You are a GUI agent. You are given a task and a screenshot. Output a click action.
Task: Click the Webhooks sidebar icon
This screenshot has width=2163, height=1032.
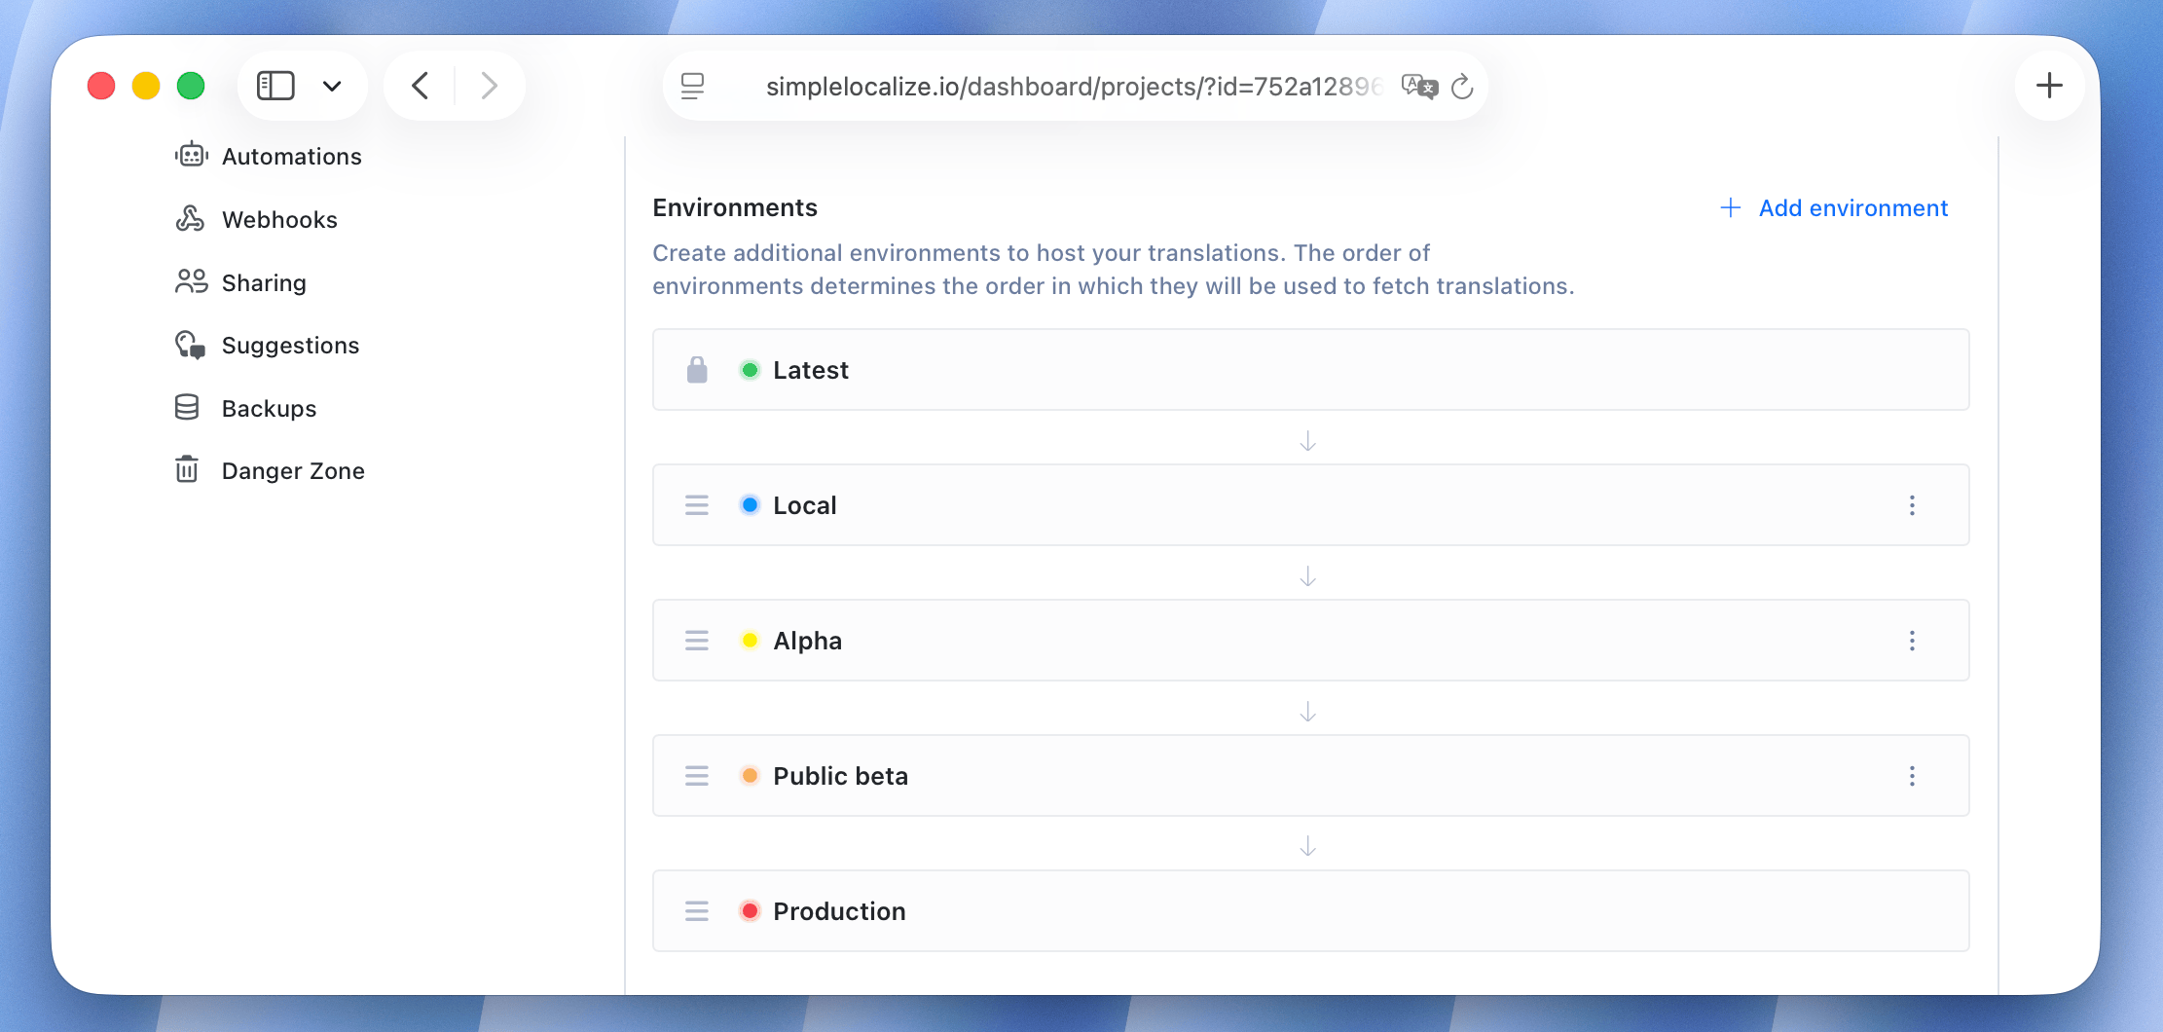click(191, 218)
